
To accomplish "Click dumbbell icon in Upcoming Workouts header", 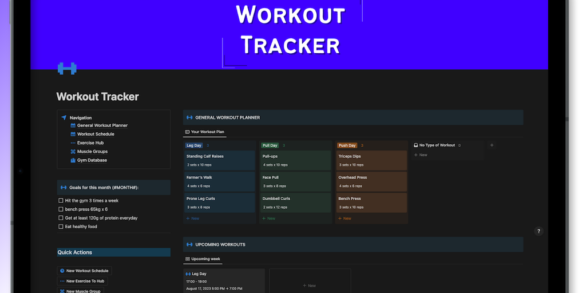I will tap(189, 244).
